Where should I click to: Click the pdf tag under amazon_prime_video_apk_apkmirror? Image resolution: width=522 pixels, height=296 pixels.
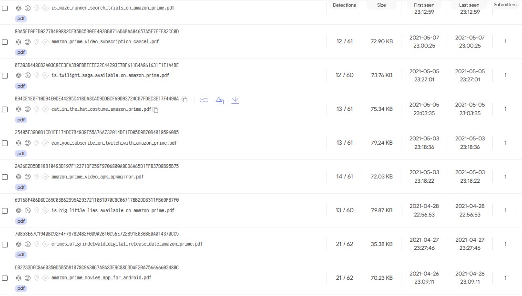(21, 187)
